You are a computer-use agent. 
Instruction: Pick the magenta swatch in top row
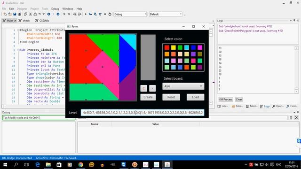pyautogui.click(x=200, y=47)
